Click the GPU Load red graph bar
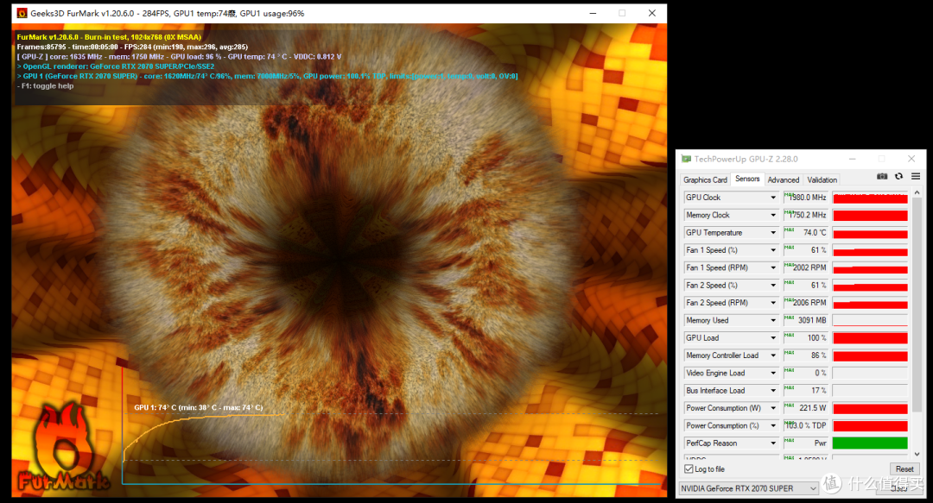Screen dimensions: 933x503 click(x=870, y=337)
